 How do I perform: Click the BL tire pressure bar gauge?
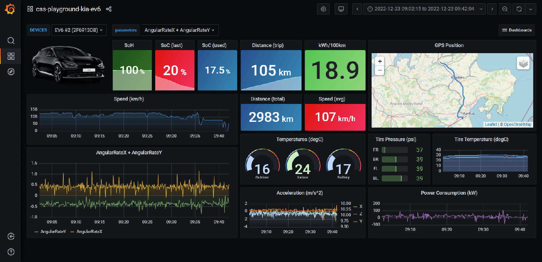[395, 178]
